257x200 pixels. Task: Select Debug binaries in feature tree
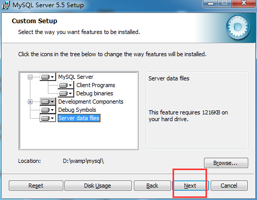coord(95,93)
